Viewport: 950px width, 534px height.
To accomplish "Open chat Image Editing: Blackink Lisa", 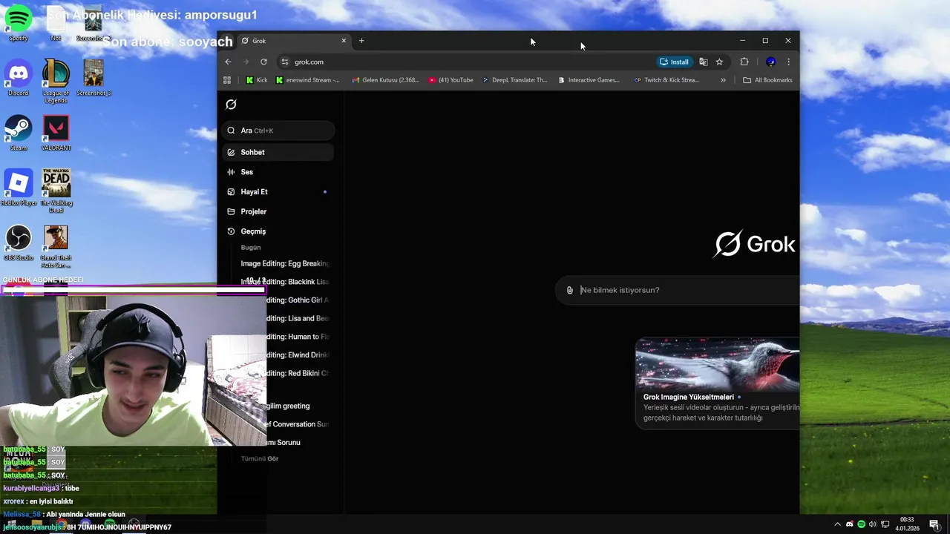I will pos(285,282).
